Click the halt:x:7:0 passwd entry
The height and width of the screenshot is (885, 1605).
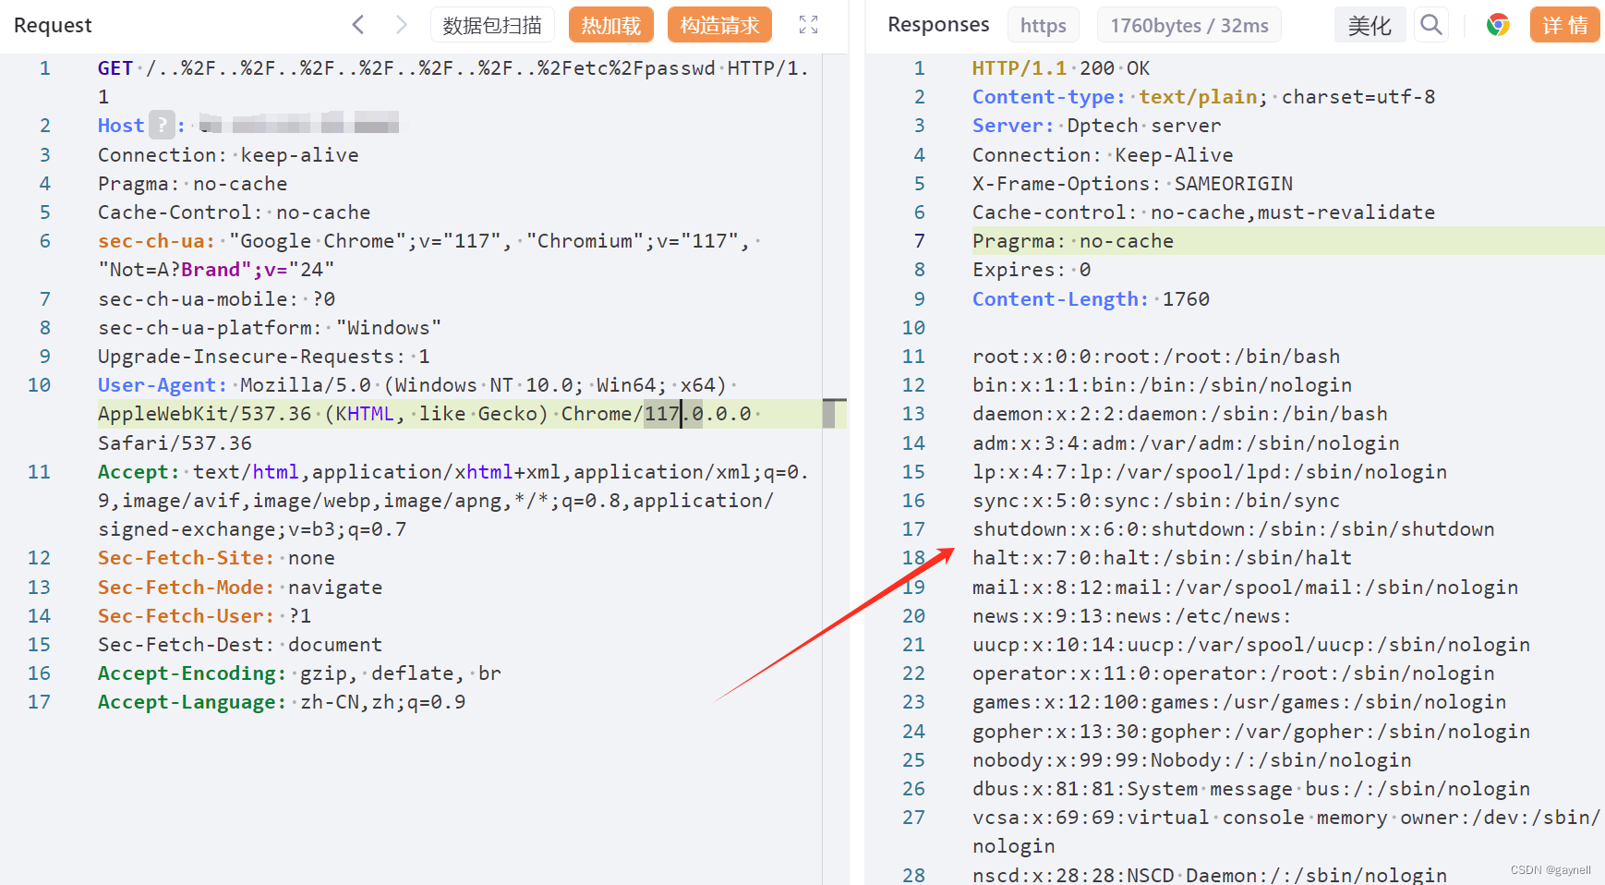point(1162,557)
